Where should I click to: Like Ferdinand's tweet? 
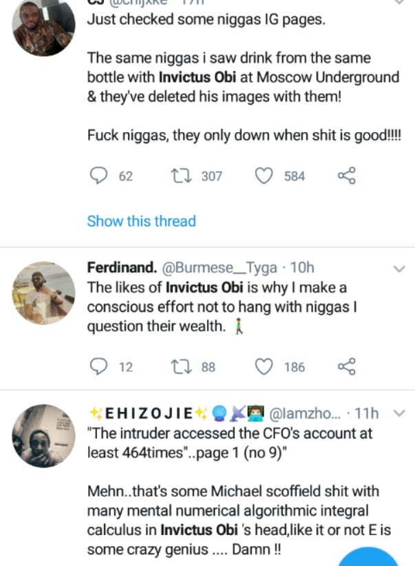264,367
